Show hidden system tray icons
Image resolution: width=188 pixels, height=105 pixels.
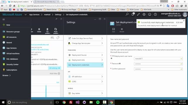[158, 102]
